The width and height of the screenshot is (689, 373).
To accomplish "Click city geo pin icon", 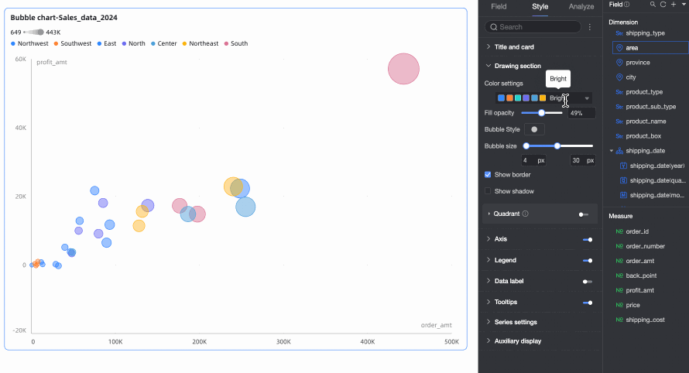I will (x=619, y=77).
